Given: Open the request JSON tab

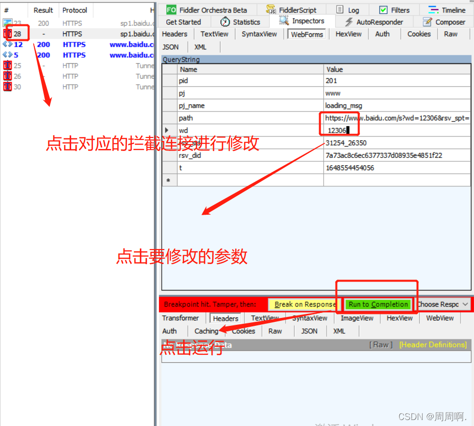Looking at the screenshot, I should [x=170, y=47].
